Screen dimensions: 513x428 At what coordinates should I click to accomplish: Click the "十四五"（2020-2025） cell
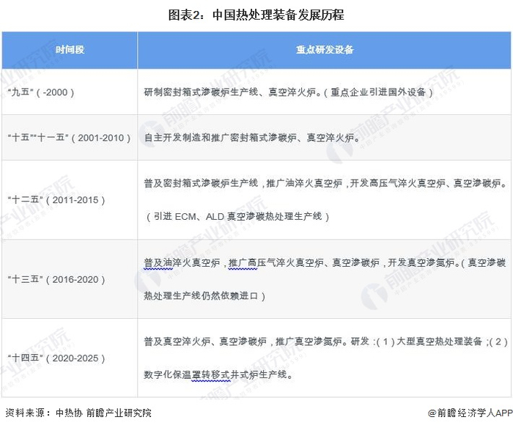tap(70, 358)
